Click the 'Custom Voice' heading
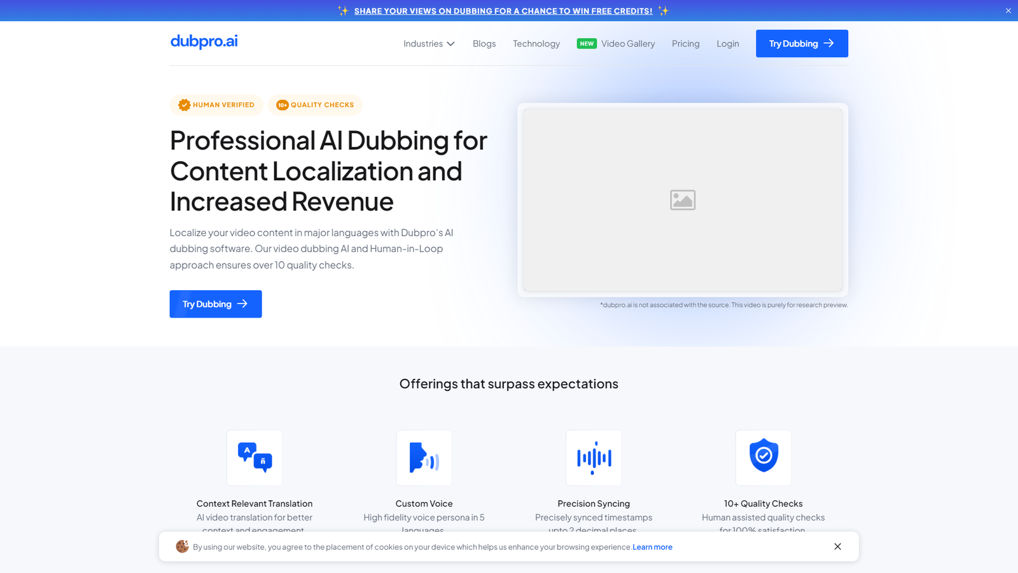1018x573 pixels. click(424, 504)
